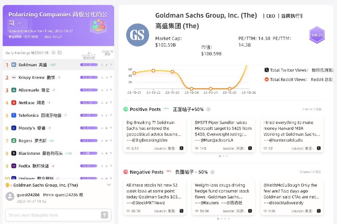This screenshot has height=224, width=337.
Task: Open the KeithMcCullough stocktalkweekly post
Action: pos(292,197)
